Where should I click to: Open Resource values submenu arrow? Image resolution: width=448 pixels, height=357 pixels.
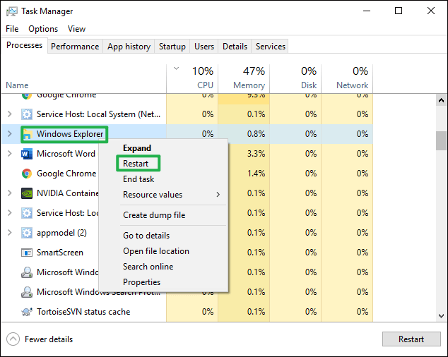click(218, 195)
